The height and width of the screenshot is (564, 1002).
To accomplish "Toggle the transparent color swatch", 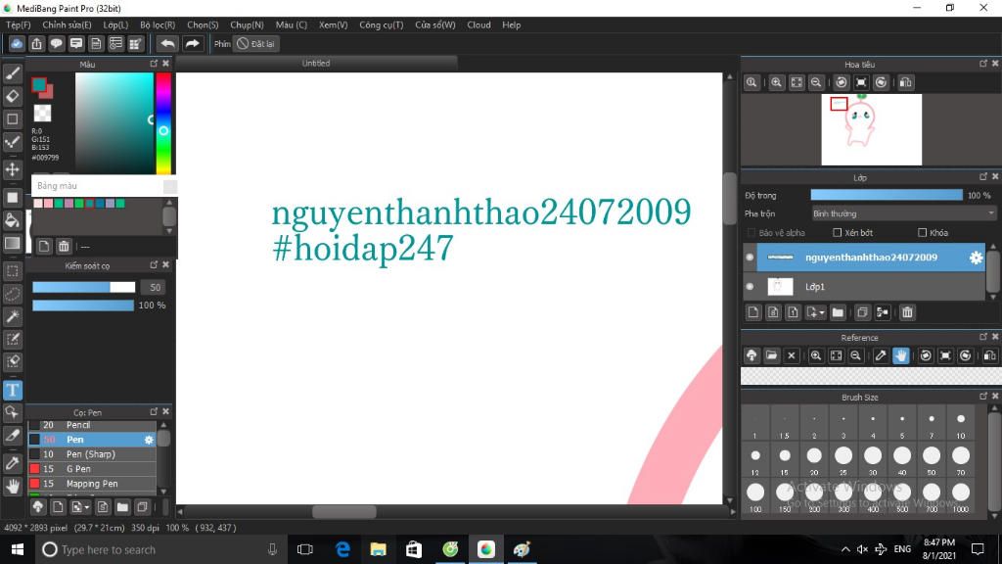I will click(x=42, y=114).
